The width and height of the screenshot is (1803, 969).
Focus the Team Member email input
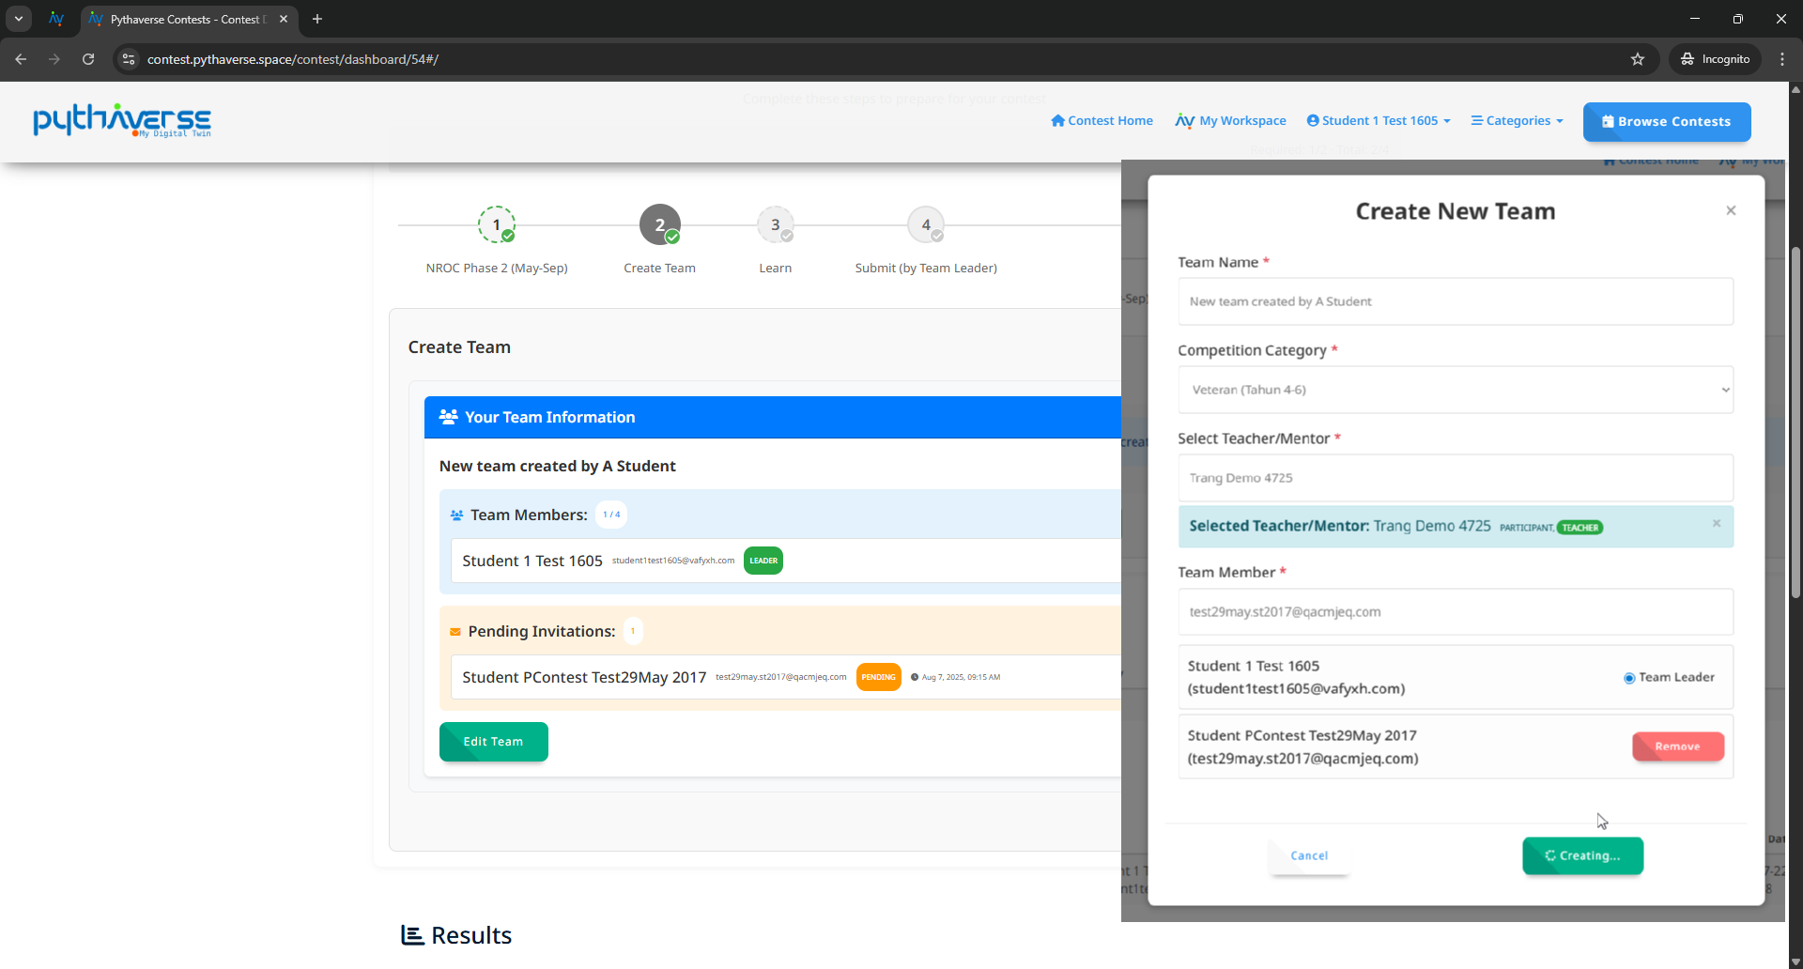click(1456, 612)
